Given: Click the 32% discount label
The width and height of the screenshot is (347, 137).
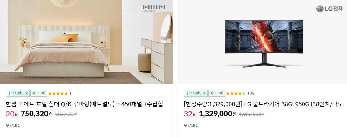Looking at the screenshot, I should point(190,114).
